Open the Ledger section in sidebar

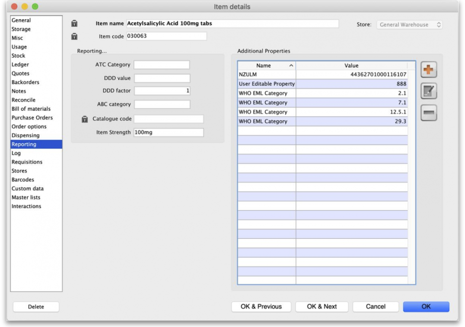(x=20, y=64)
